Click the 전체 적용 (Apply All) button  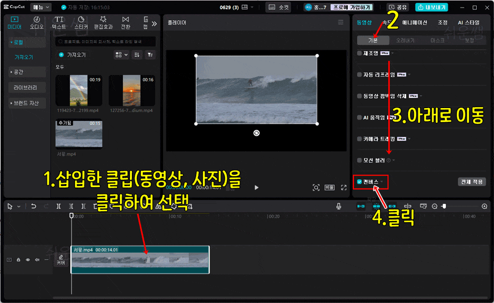(x=472, y=182)
